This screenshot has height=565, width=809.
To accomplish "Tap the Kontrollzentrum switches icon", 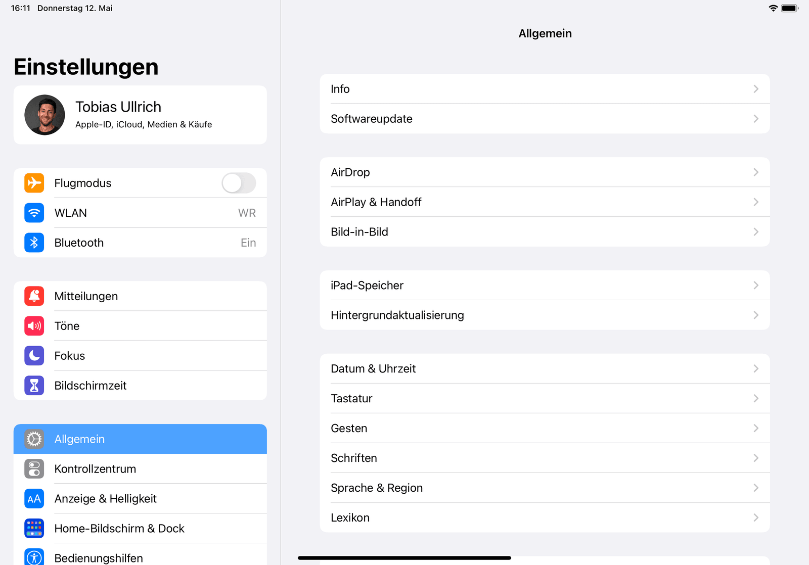I will click(34, 469).
